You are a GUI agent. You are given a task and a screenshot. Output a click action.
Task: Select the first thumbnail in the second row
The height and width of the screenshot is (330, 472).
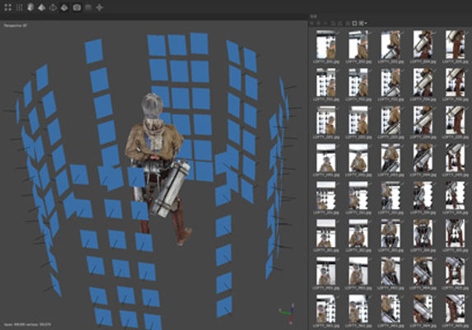tap(325, 82)
